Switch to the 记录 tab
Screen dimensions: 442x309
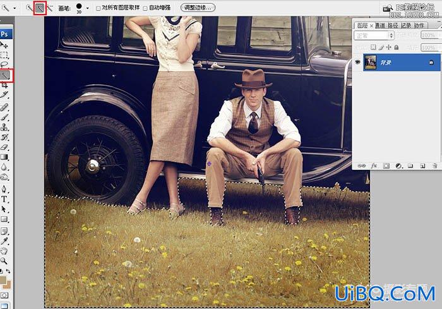click(x=406, y=25)
